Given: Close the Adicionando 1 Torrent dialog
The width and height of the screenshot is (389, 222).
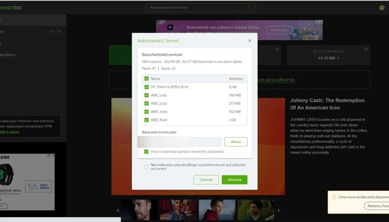Looking at the screenshot, I should point(250,41).
